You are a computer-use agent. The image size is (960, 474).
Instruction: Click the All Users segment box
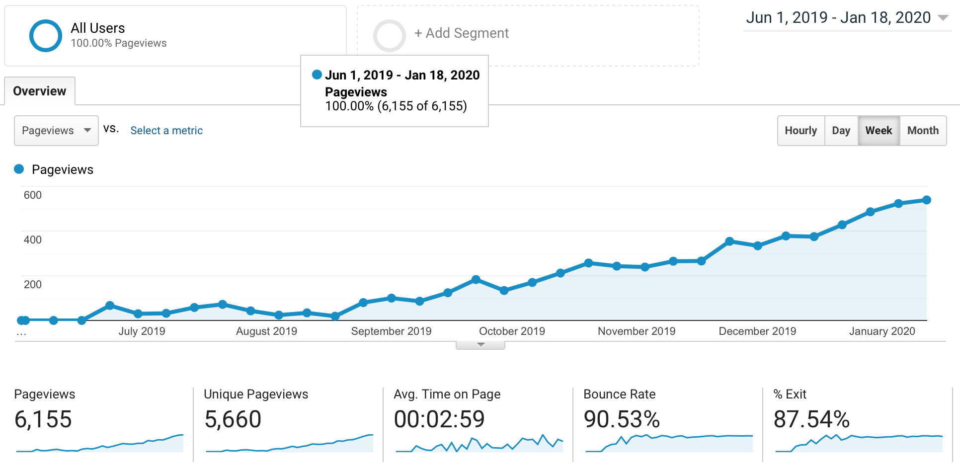click(x=175, y=36)
